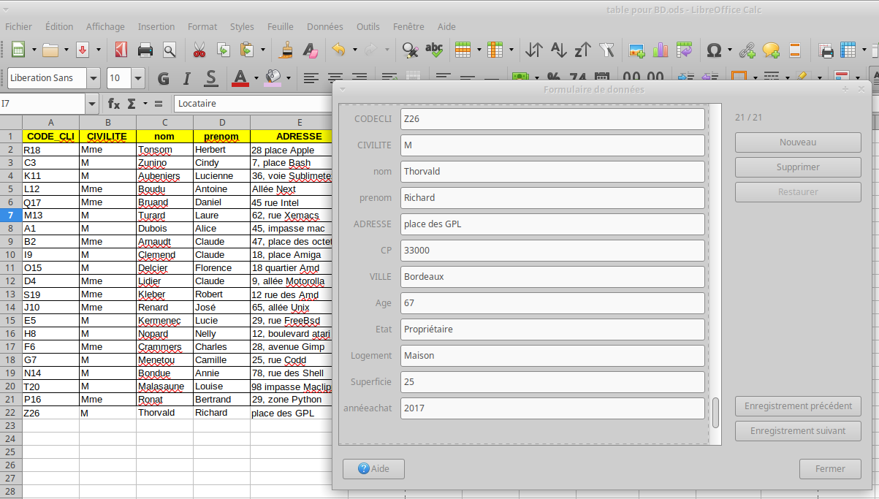Toggle italic formatting (I)

coord(187,78)
